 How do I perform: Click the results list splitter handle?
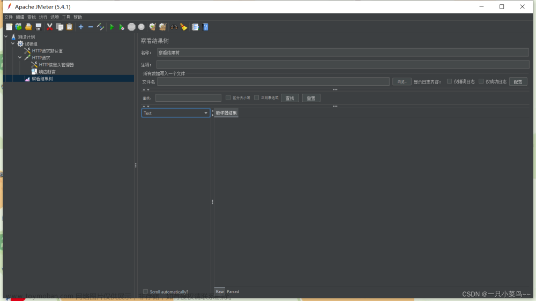point(212,202)
